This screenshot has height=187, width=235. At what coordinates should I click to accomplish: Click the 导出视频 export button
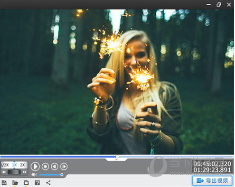212,180
